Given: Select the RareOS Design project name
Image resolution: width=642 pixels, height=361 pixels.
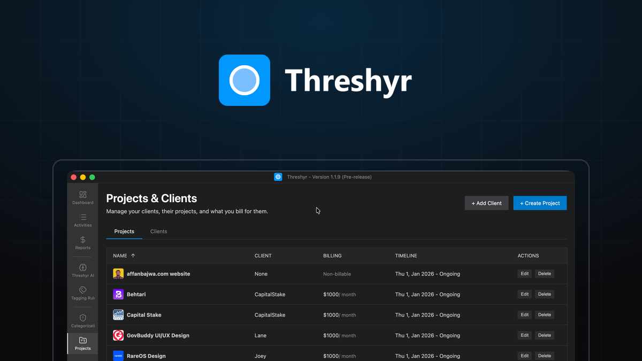Looking at the screenshot, I should (x=146, y=356).
